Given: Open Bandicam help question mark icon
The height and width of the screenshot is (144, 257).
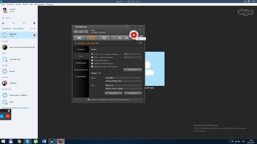Looking at the screenshot, I should click(127, 26).
